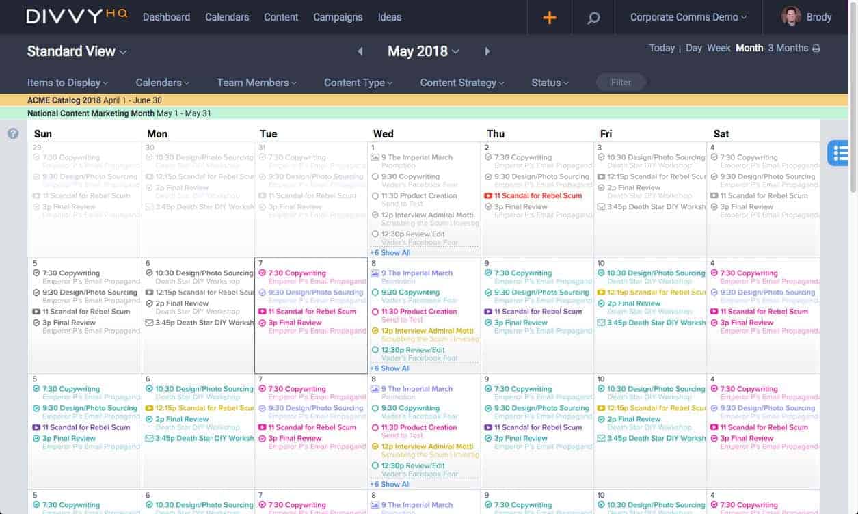This screenshot has width=858, height=514.
Task: Toggle check circle of 10:30 Design/Photo, day 3
Action: [x=601, y=157]
